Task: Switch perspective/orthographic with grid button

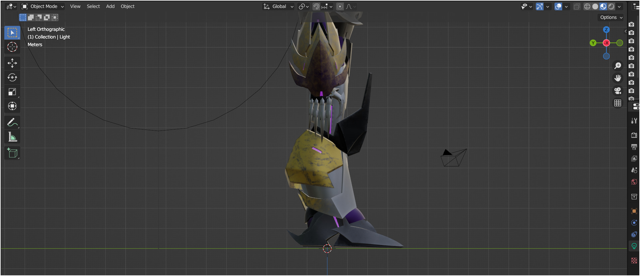Action: [618, 103]
